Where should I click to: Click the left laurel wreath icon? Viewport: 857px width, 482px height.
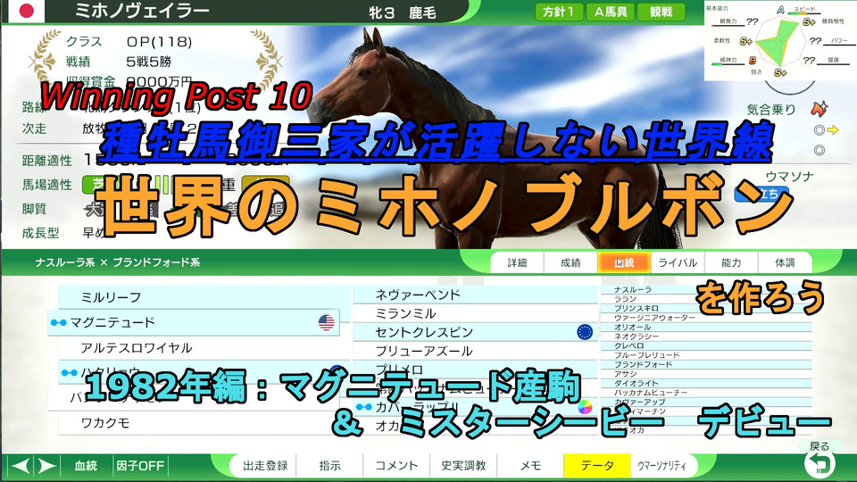[x=46, y=60]
